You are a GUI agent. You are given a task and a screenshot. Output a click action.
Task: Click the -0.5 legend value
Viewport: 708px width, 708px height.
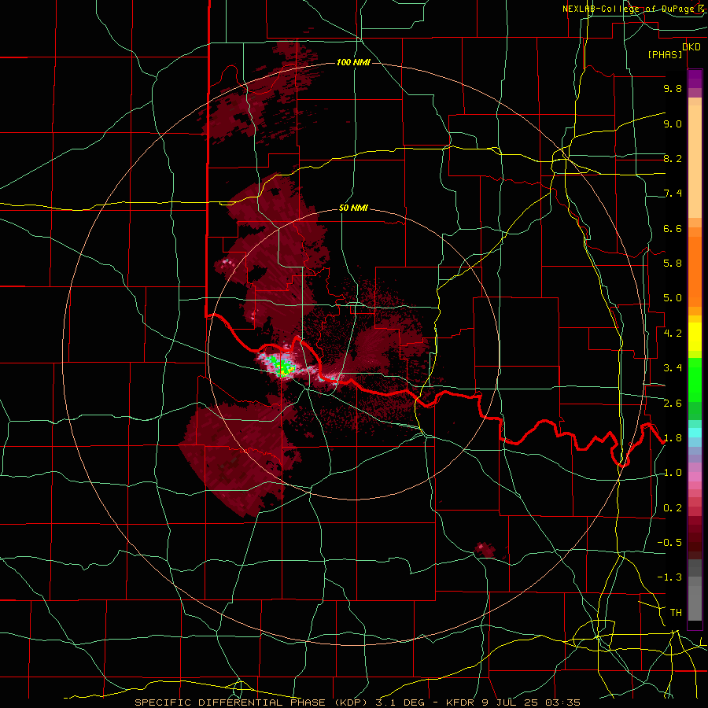pos(669,543)
